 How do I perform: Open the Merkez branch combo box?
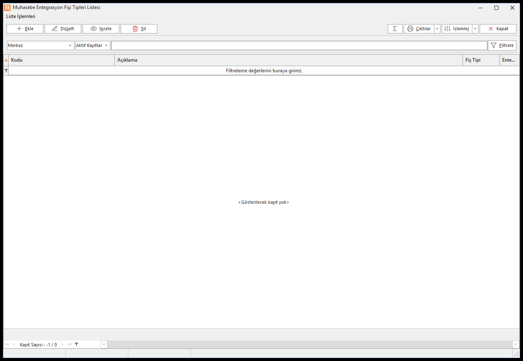tap(40, 45)
